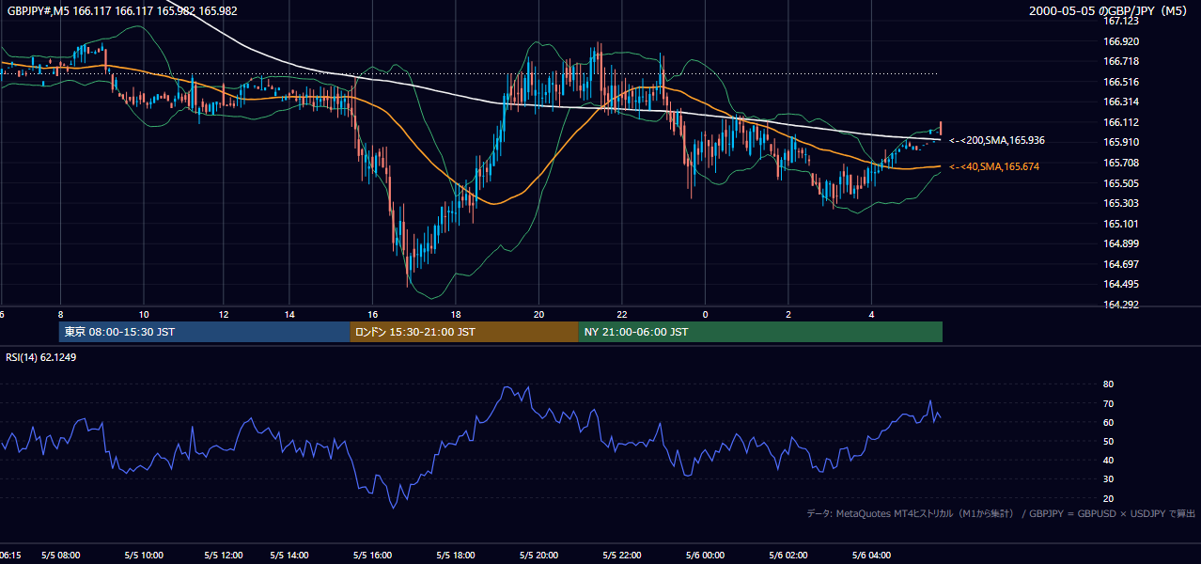Click the price axis value 166.920
The height and width of the screenshot is (564, 1201).
click(x=1121, y=41)
